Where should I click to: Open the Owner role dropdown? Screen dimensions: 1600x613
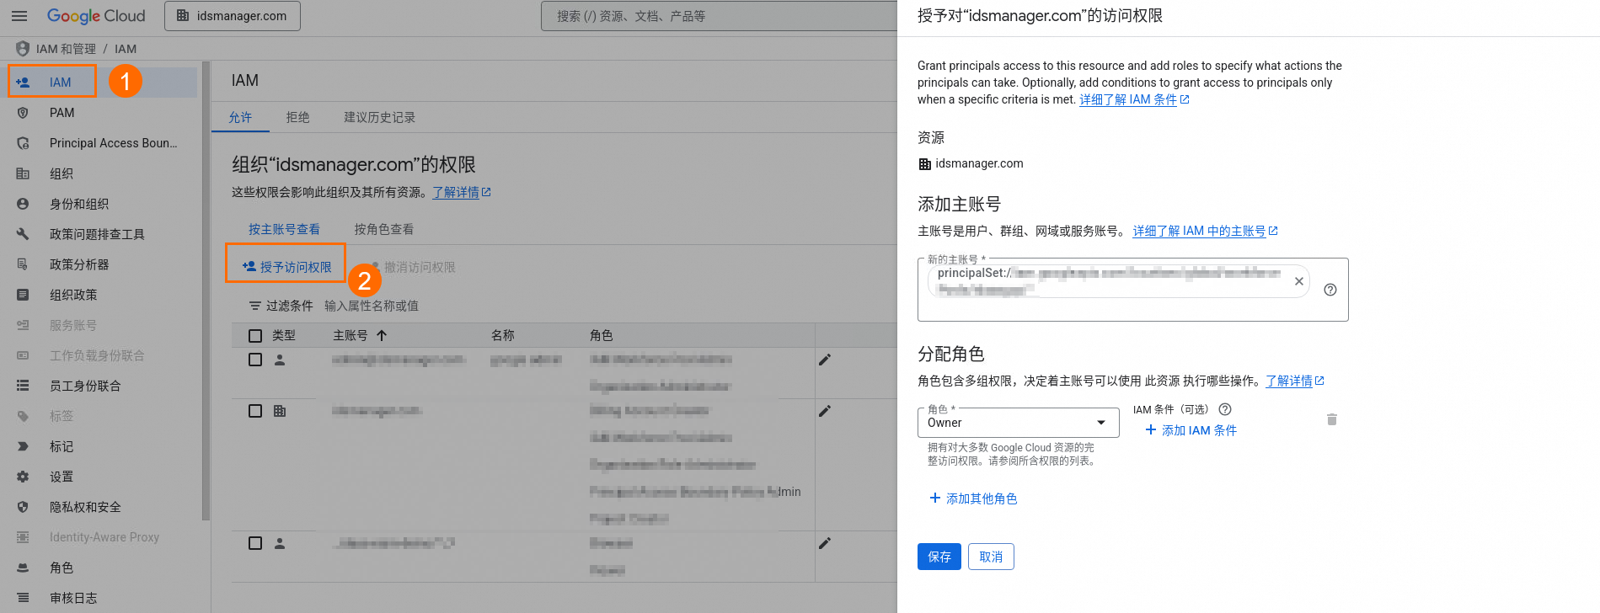(x=1018, y=423)
